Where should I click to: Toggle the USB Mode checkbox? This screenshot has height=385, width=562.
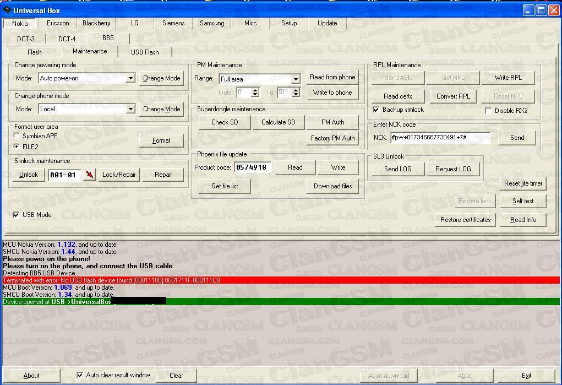tap(16, 215)
